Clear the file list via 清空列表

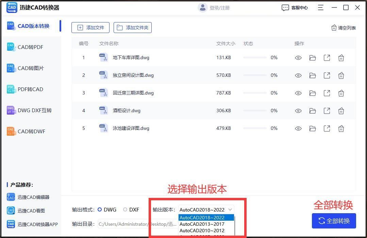pos(343,28)
